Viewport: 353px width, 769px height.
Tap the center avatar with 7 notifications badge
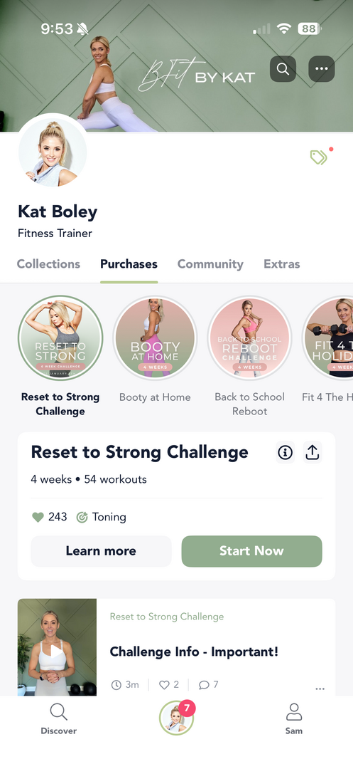tap(176, 718)
